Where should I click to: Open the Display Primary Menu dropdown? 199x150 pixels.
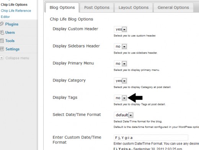tap(121, 64)
